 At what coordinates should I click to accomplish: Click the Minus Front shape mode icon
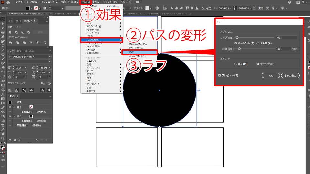click(16, 32)
